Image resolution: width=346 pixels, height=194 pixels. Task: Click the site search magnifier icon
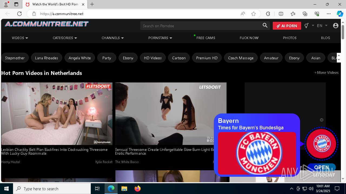(x=265, y=26)
